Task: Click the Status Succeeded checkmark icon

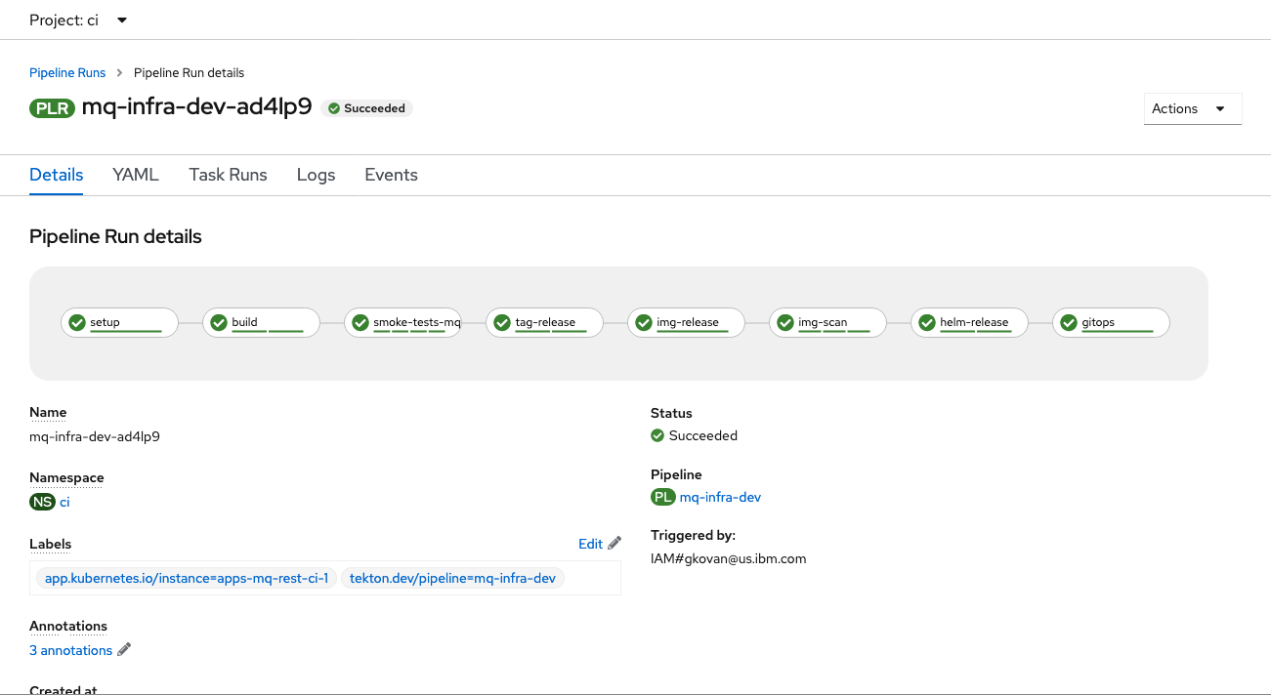Action: click(x=657, y=435)
